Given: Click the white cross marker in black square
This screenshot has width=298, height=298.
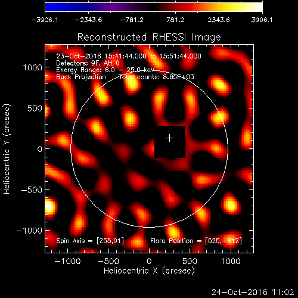Looking at the screenshot, I should point(170,138).
